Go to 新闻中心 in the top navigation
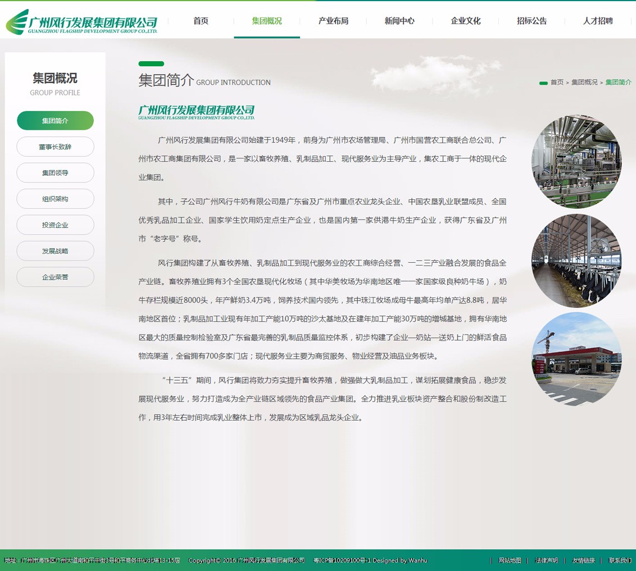The height and width of the screenshot is (571, 636). click(x=399, y=21)
